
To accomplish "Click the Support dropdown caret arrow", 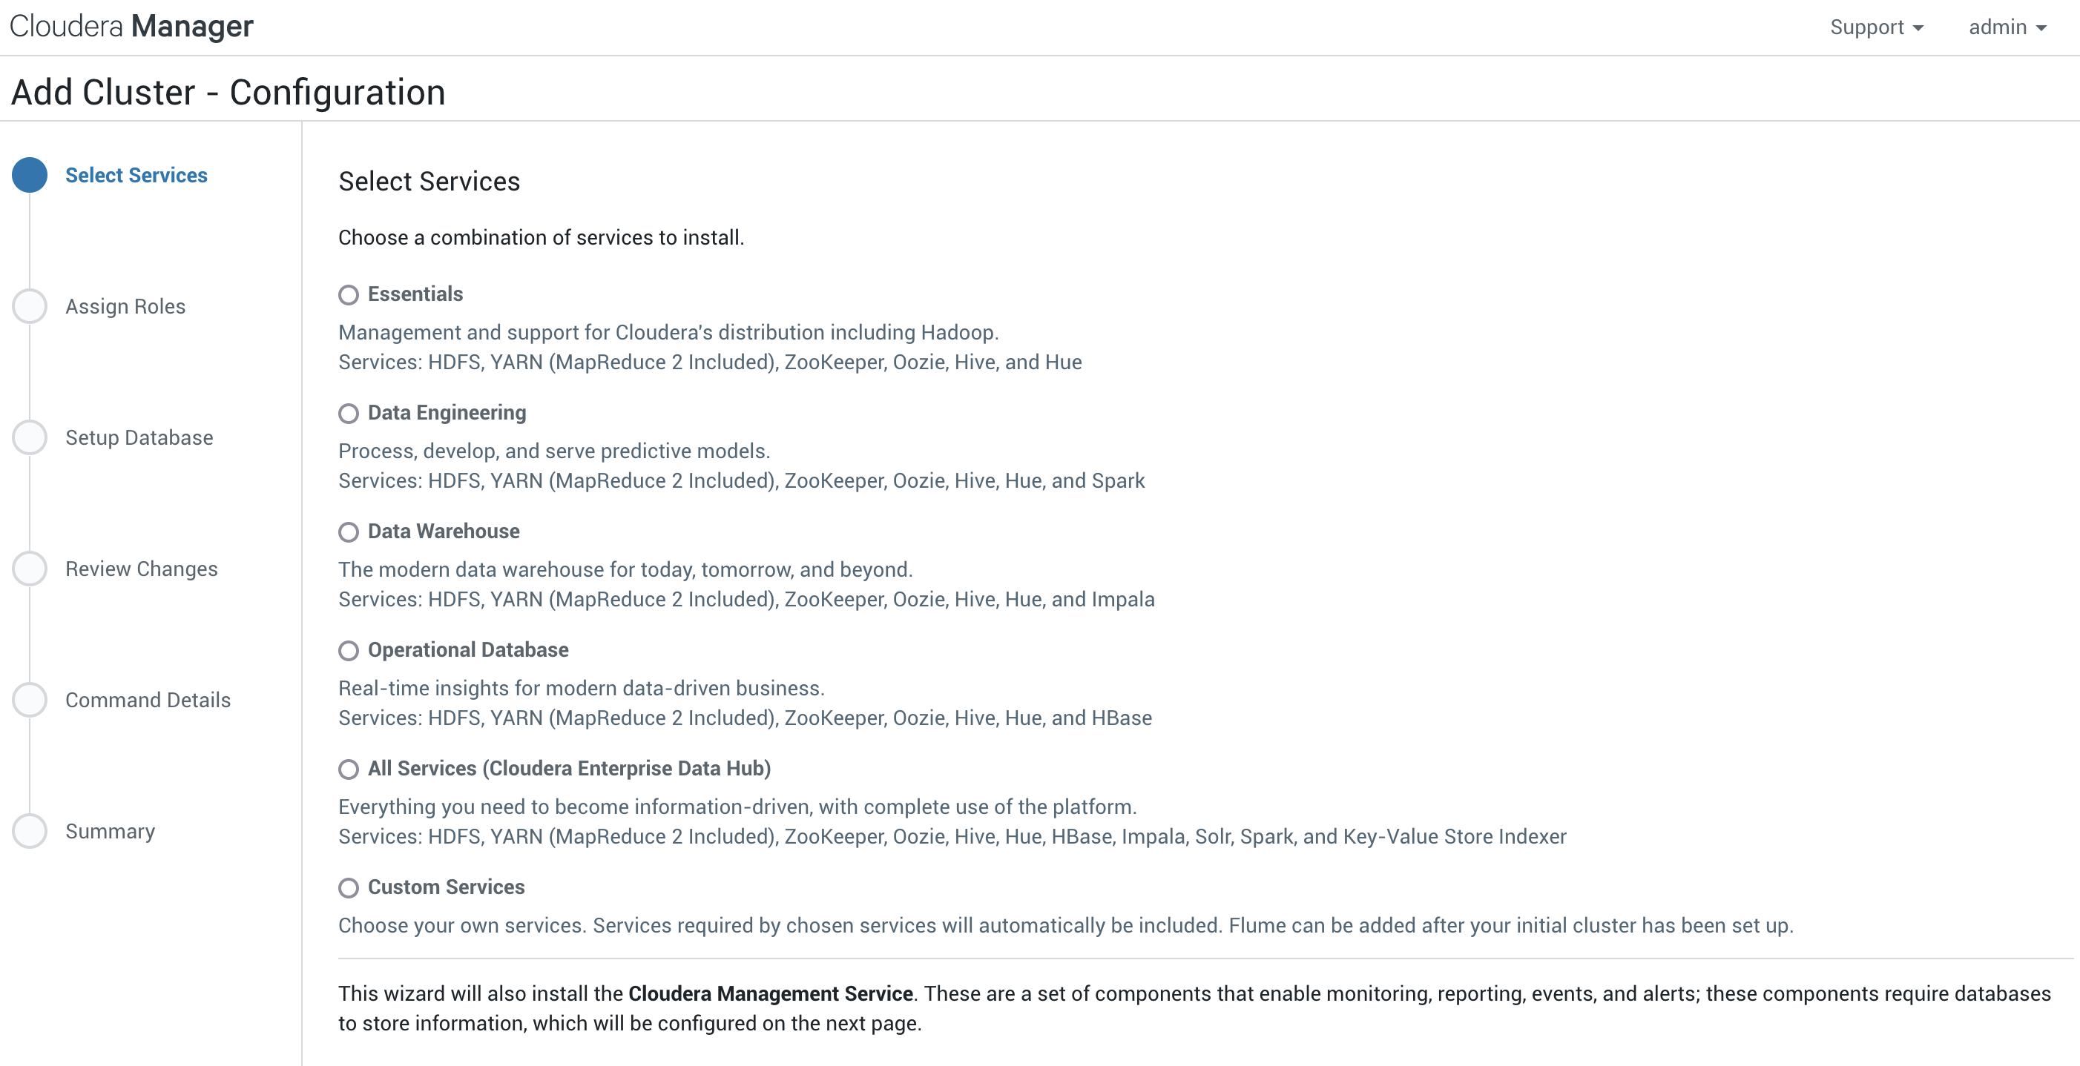I will 1918,29.
